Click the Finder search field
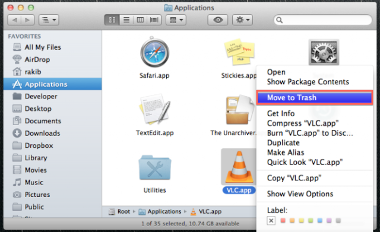 323,20
